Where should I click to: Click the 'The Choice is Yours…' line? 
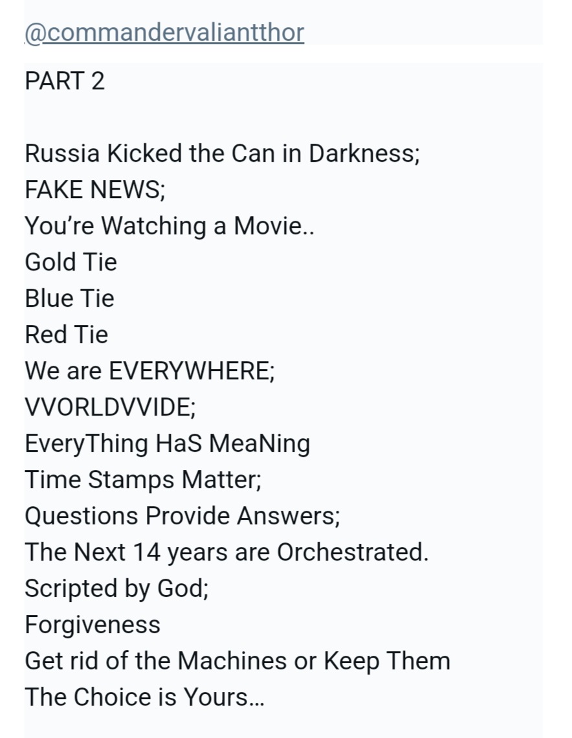(144, 697)
